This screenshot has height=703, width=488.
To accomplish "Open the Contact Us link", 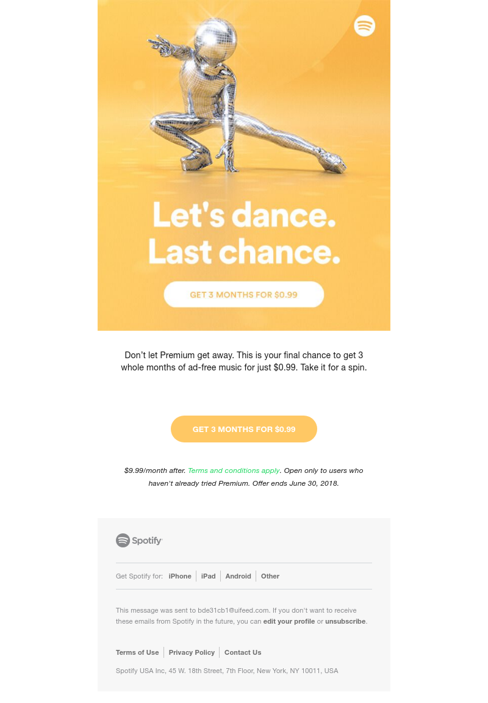I will click(x=243, y=652).
